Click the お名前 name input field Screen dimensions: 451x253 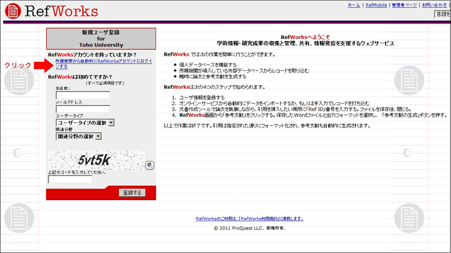[83, 95]
